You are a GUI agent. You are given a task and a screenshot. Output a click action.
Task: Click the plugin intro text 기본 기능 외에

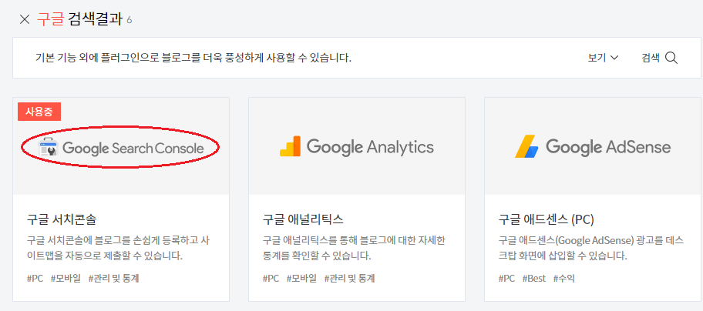(193, 59)
